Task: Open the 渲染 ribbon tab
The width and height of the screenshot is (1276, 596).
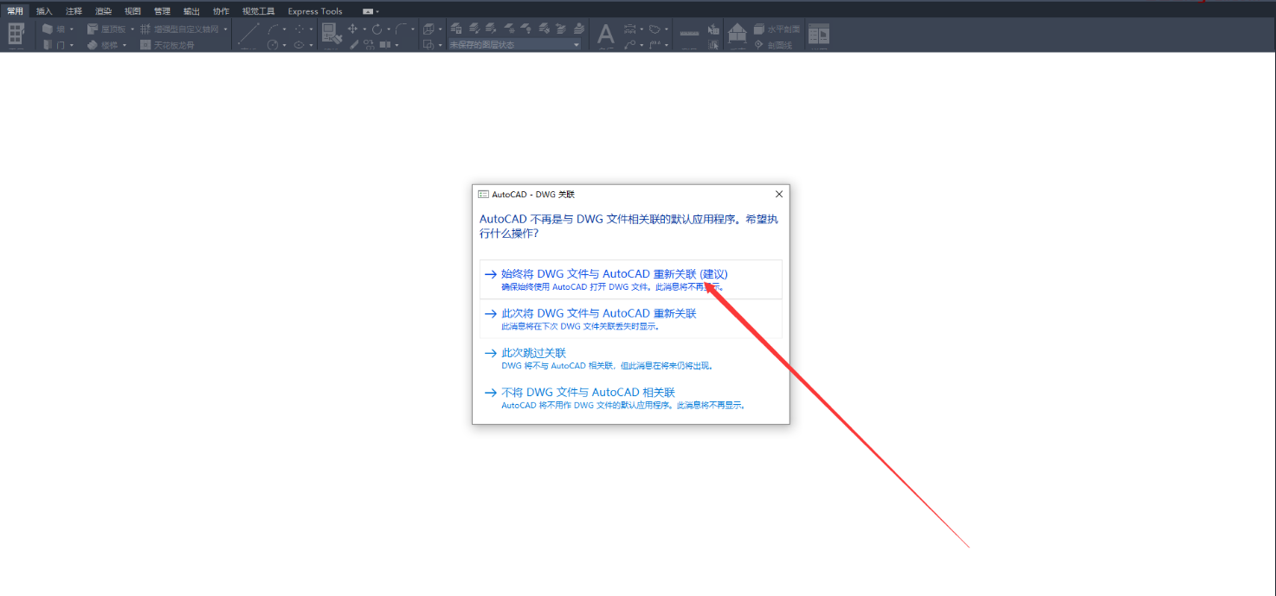Action: 103,11
